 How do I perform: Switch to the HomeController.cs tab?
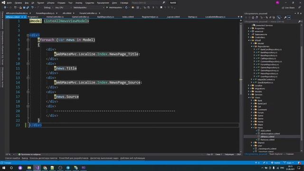(55, 17)
